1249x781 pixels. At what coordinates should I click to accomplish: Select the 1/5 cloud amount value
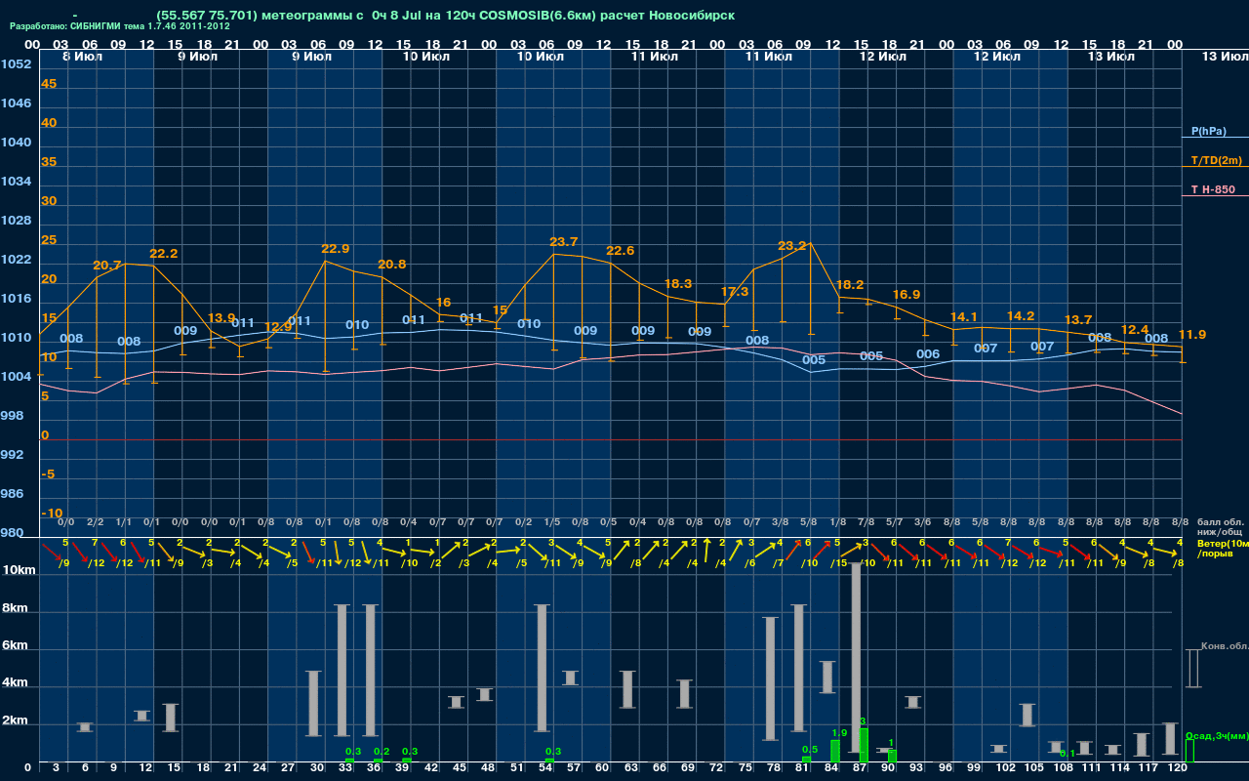[552, 523]
